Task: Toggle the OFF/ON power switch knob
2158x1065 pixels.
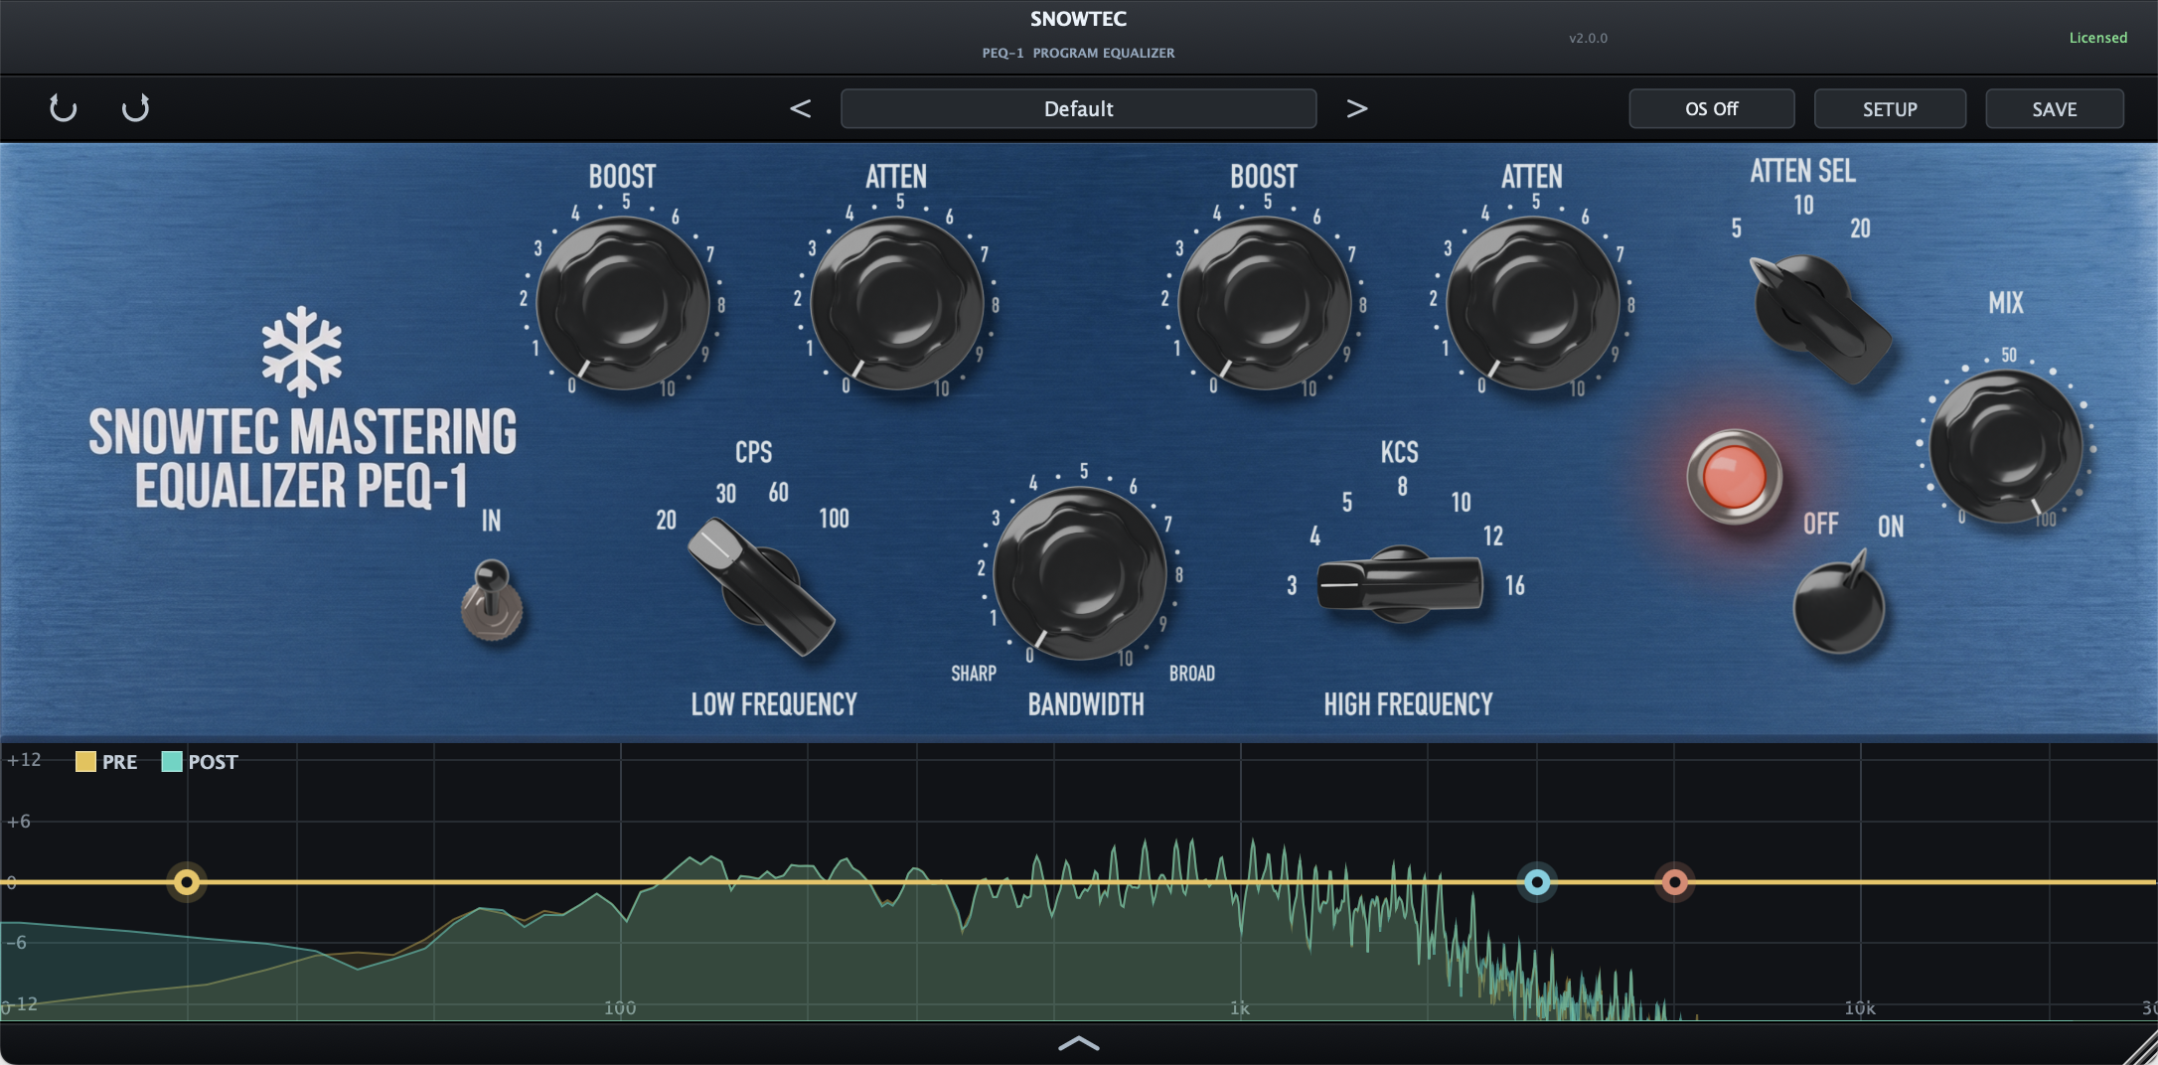Action: click(x=1838, y=604)
